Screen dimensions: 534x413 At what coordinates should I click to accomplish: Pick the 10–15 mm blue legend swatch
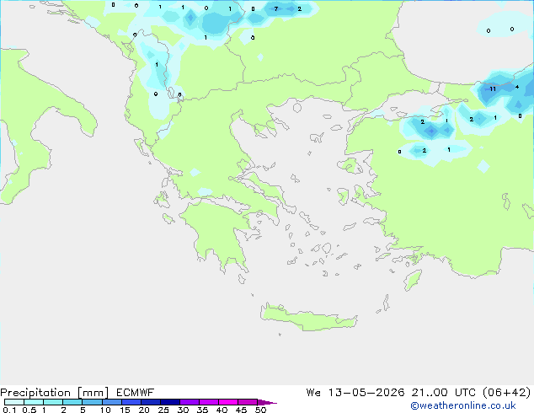(112, 402)
